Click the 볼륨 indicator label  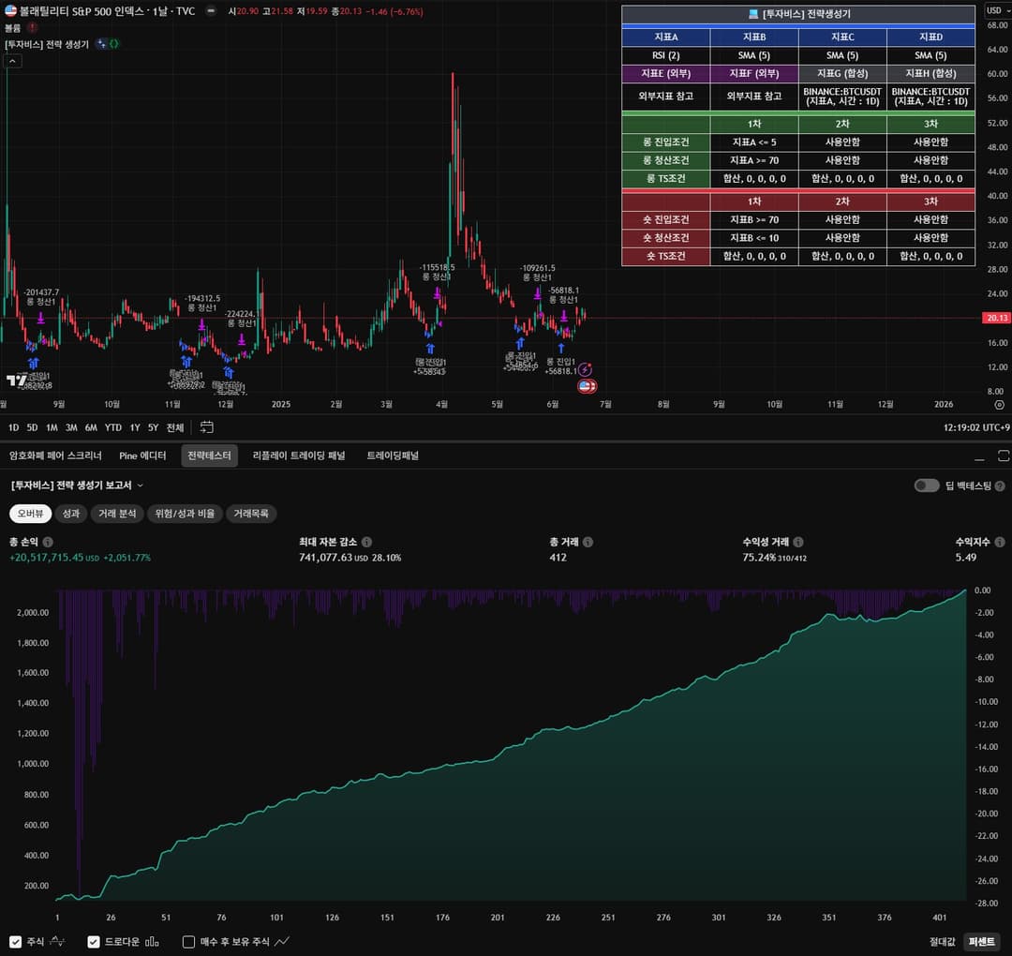point(13,28)
